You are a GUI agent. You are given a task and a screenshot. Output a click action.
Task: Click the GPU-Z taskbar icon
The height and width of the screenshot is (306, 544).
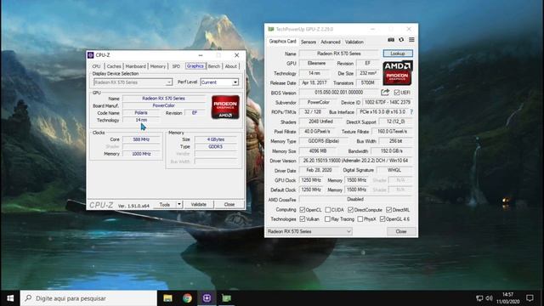point(227,298)
